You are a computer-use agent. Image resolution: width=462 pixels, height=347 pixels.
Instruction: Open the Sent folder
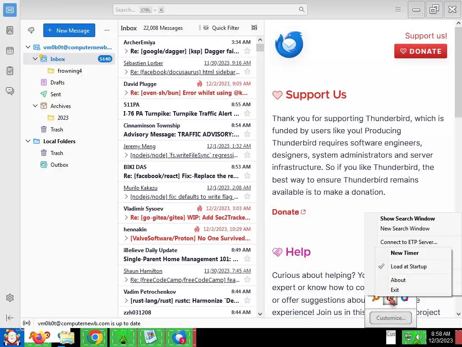(55, 94)
